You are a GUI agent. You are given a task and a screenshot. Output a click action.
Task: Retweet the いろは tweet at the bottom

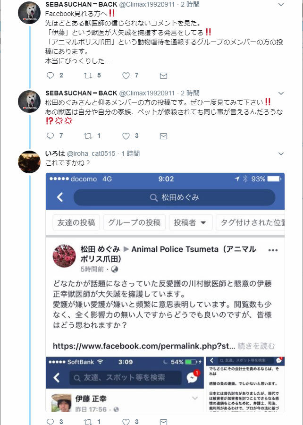click(x=88, y=422)
